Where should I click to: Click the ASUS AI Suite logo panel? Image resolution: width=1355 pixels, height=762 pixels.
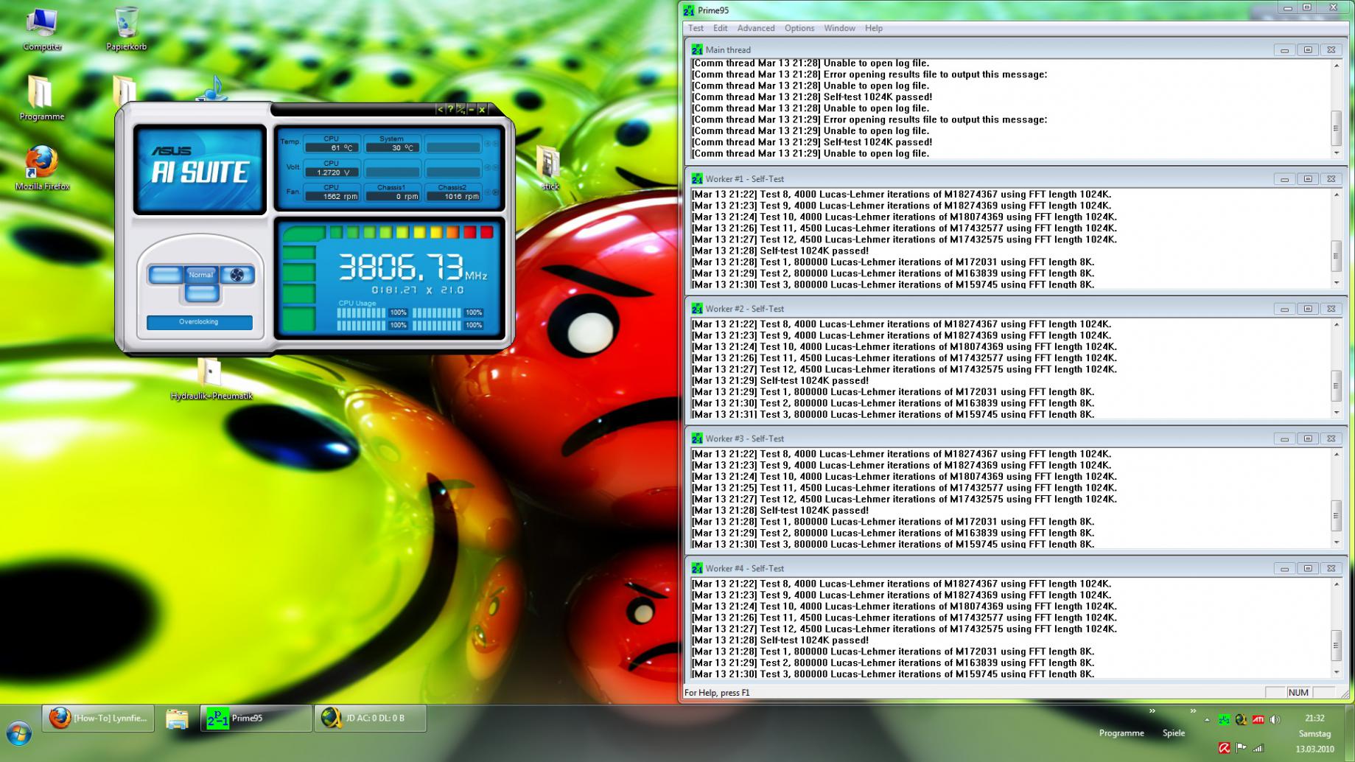[200, 169]
